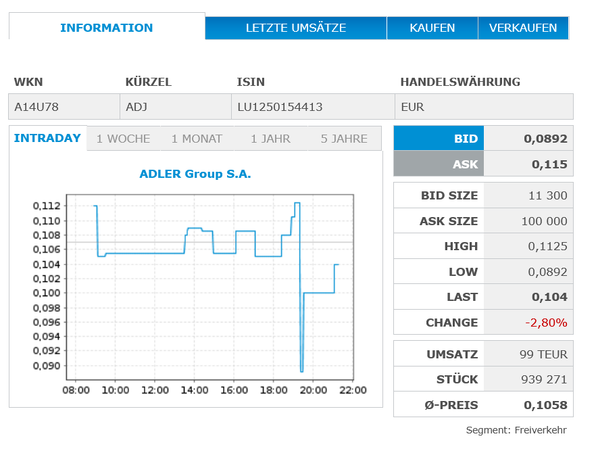Open the VERKAUFEN tab
596x449 pixels.
click(523, 28)
